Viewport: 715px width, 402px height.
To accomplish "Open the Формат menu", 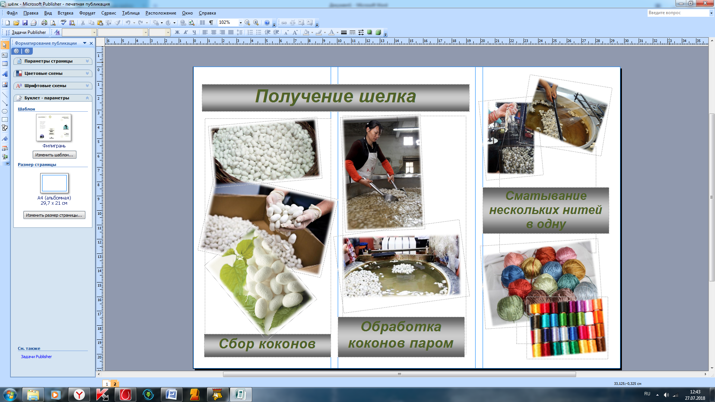I will click(x=87, y=13).
